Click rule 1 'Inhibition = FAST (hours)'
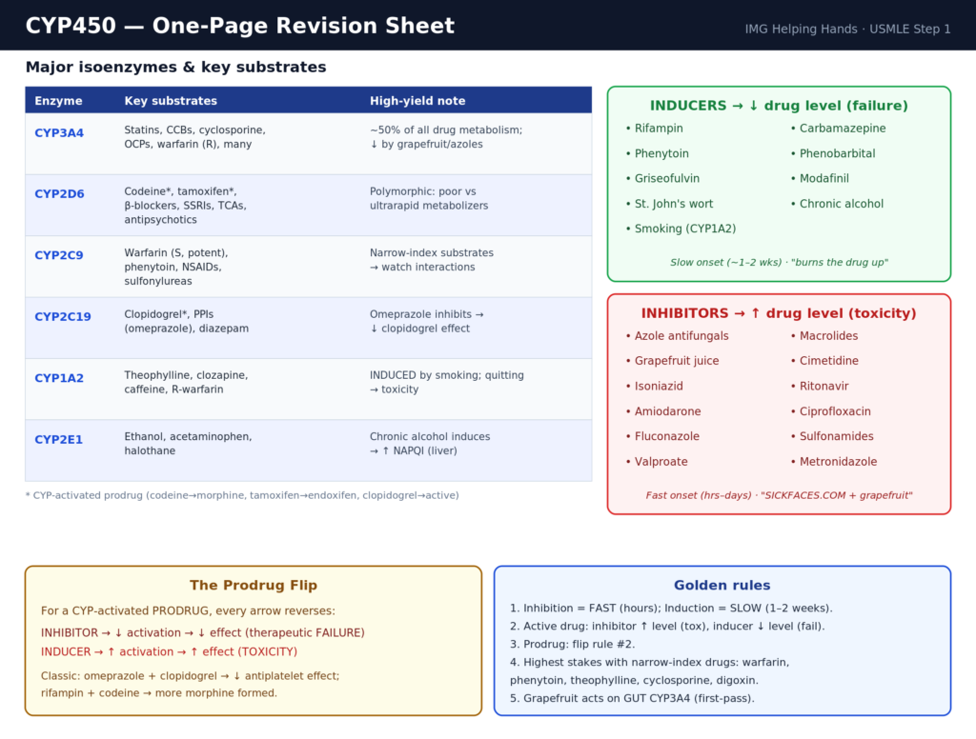Viewport: 976px width, 739px height. pyautogui.click(x=671, y=609)
